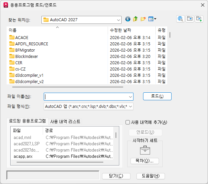
Task: Click the ACAOE date 오후 3:14 cell
Action: coord(130,37)
